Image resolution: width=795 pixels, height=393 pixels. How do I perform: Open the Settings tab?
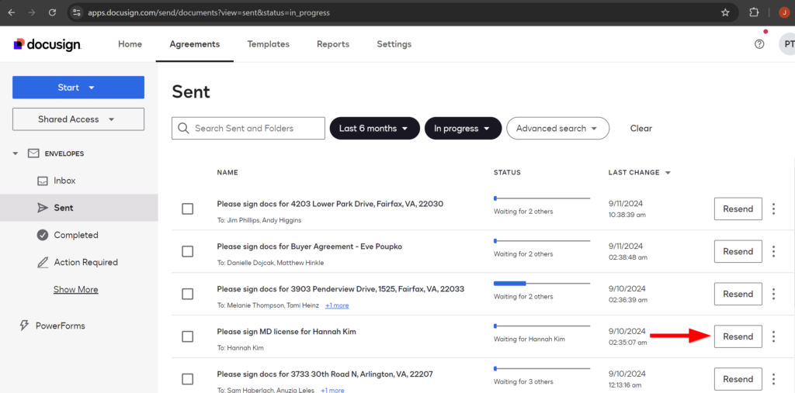(394, 44)
